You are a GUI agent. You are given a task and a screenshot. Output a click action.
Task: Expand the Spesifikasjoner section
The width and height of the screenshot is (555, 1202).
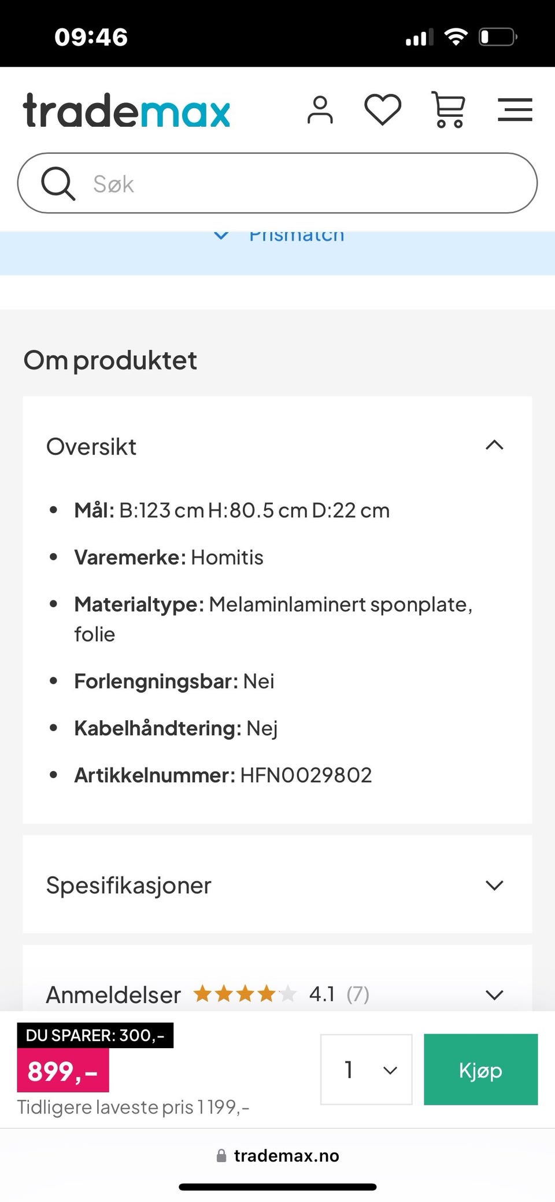(x=494, y=885)
